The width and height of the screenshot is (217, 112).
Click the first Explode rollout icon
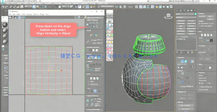point(88,65)
